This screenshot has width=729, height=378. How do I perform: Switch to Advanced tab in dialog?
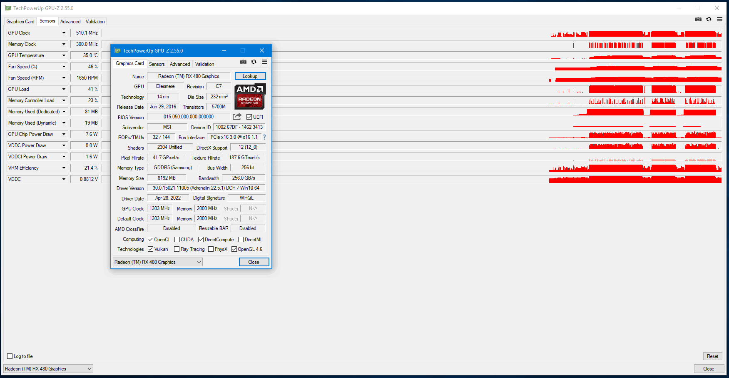180,64
